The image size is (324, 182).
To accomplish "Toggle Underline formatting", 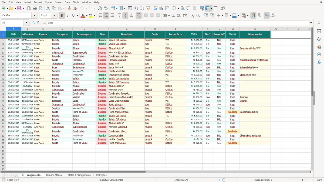I will [x=73, y=16].
